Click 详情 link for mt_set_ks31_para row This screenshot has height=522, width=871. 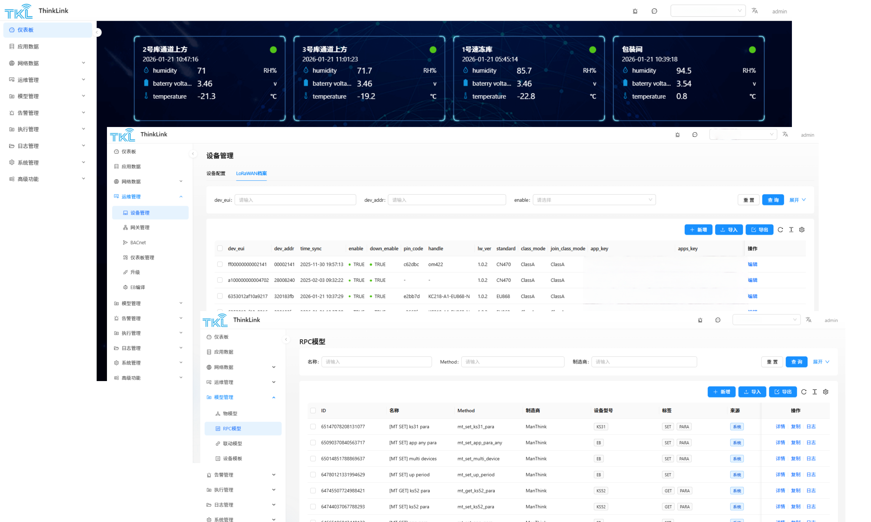tap(780, 427)
